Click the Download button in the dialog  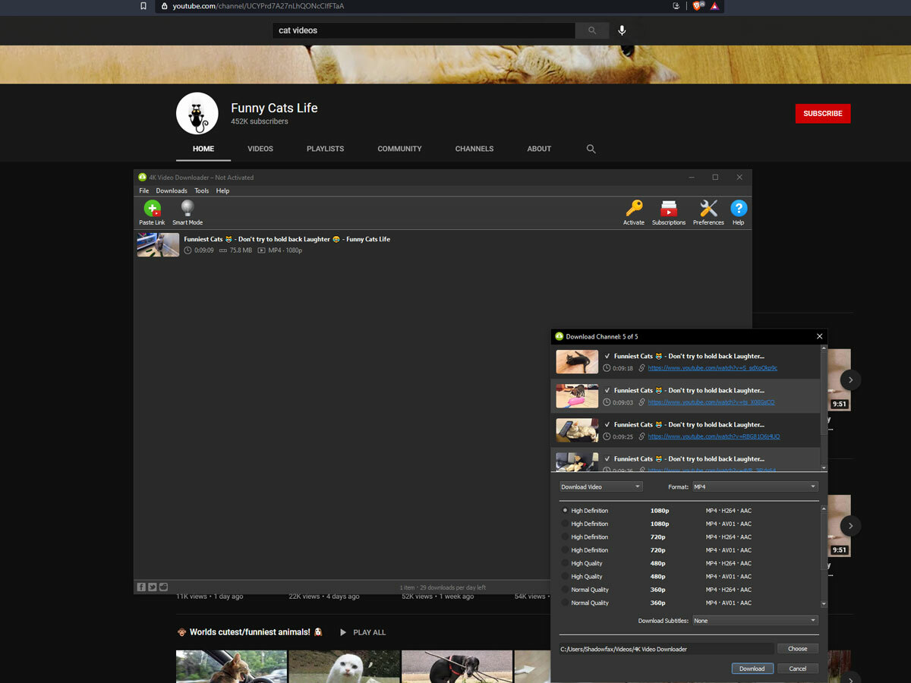tap(752, 669)
